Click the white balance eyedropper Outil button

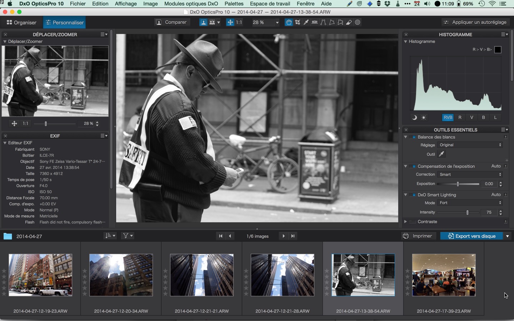coord(441,154)
